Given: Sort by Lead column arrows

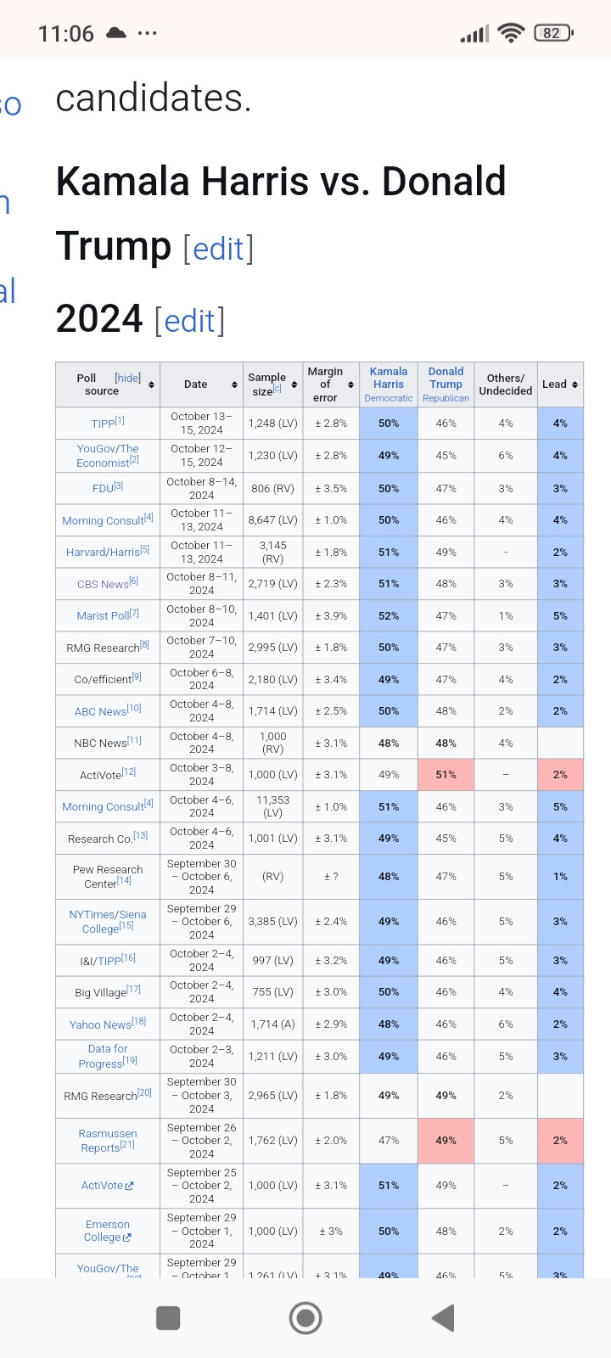Looking at the screenshot, I should pyautogui.click(x=575, y=384).
